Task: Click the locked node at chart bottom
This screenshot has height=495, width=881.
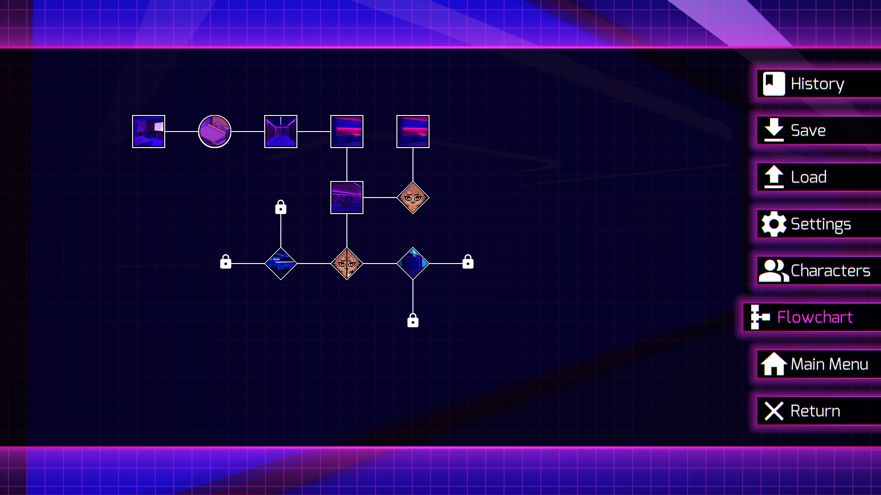Action: click(x=413, y=320)
